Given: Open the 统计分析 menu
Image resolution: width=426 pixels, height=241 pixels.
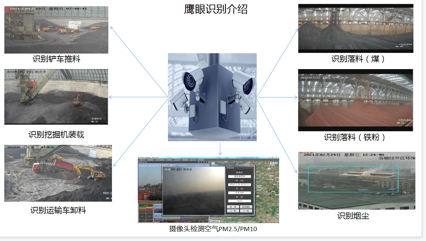Looking at the screenshot, I should [193, 160].
